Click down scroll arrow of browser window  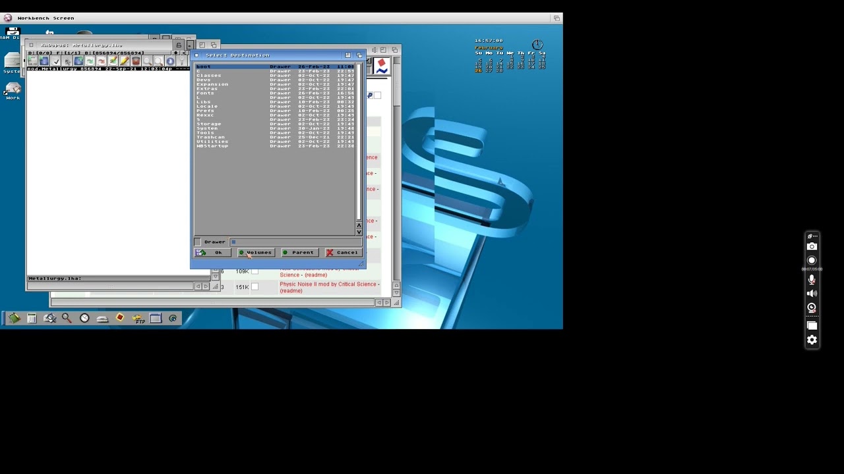point(396,293)
